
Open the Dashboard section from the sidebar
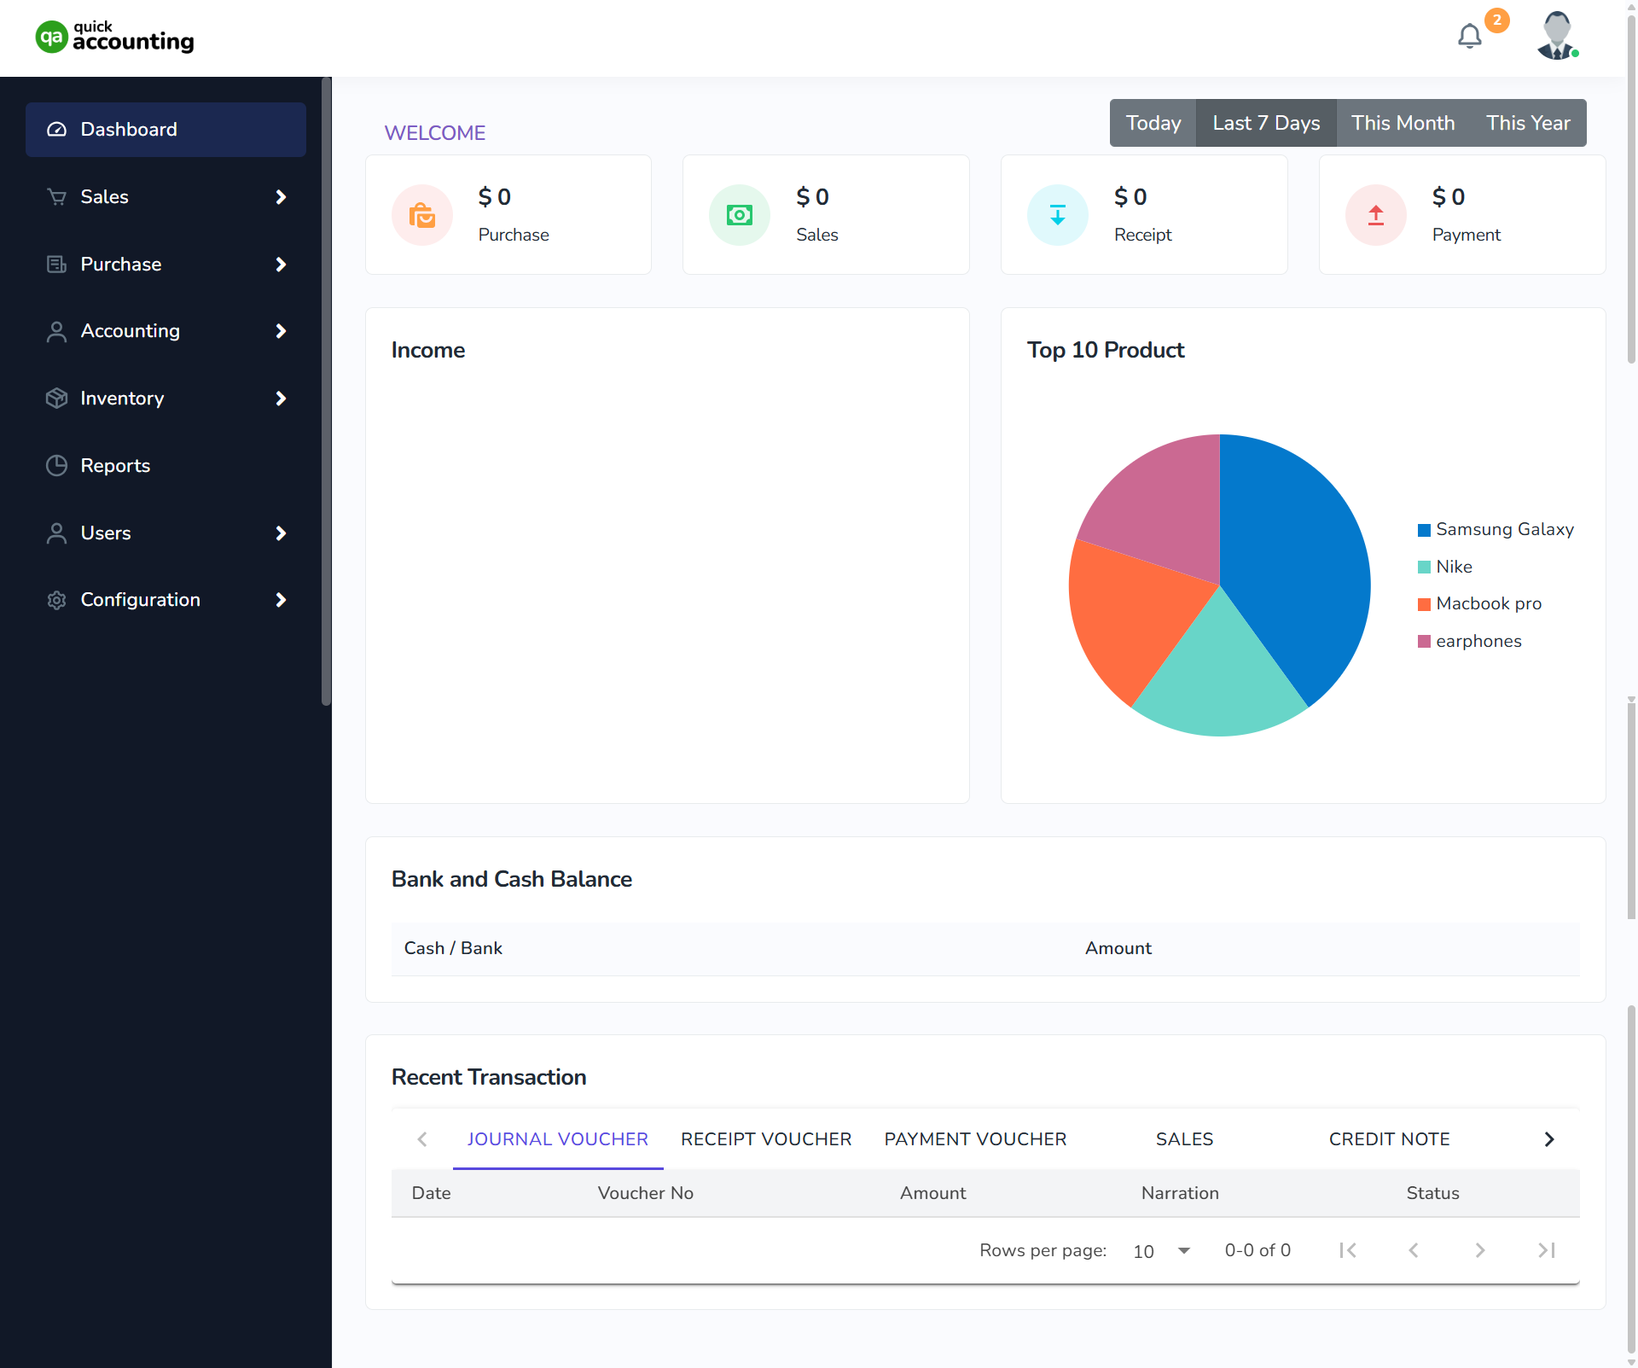pyautogui.click(x=128, y=129)
